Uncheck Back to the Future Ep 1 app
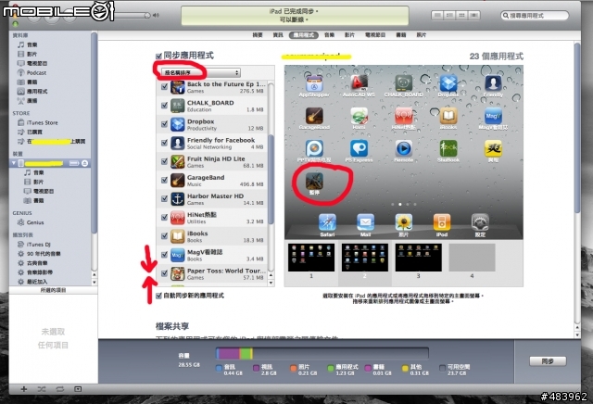 (x=165, y=86)
